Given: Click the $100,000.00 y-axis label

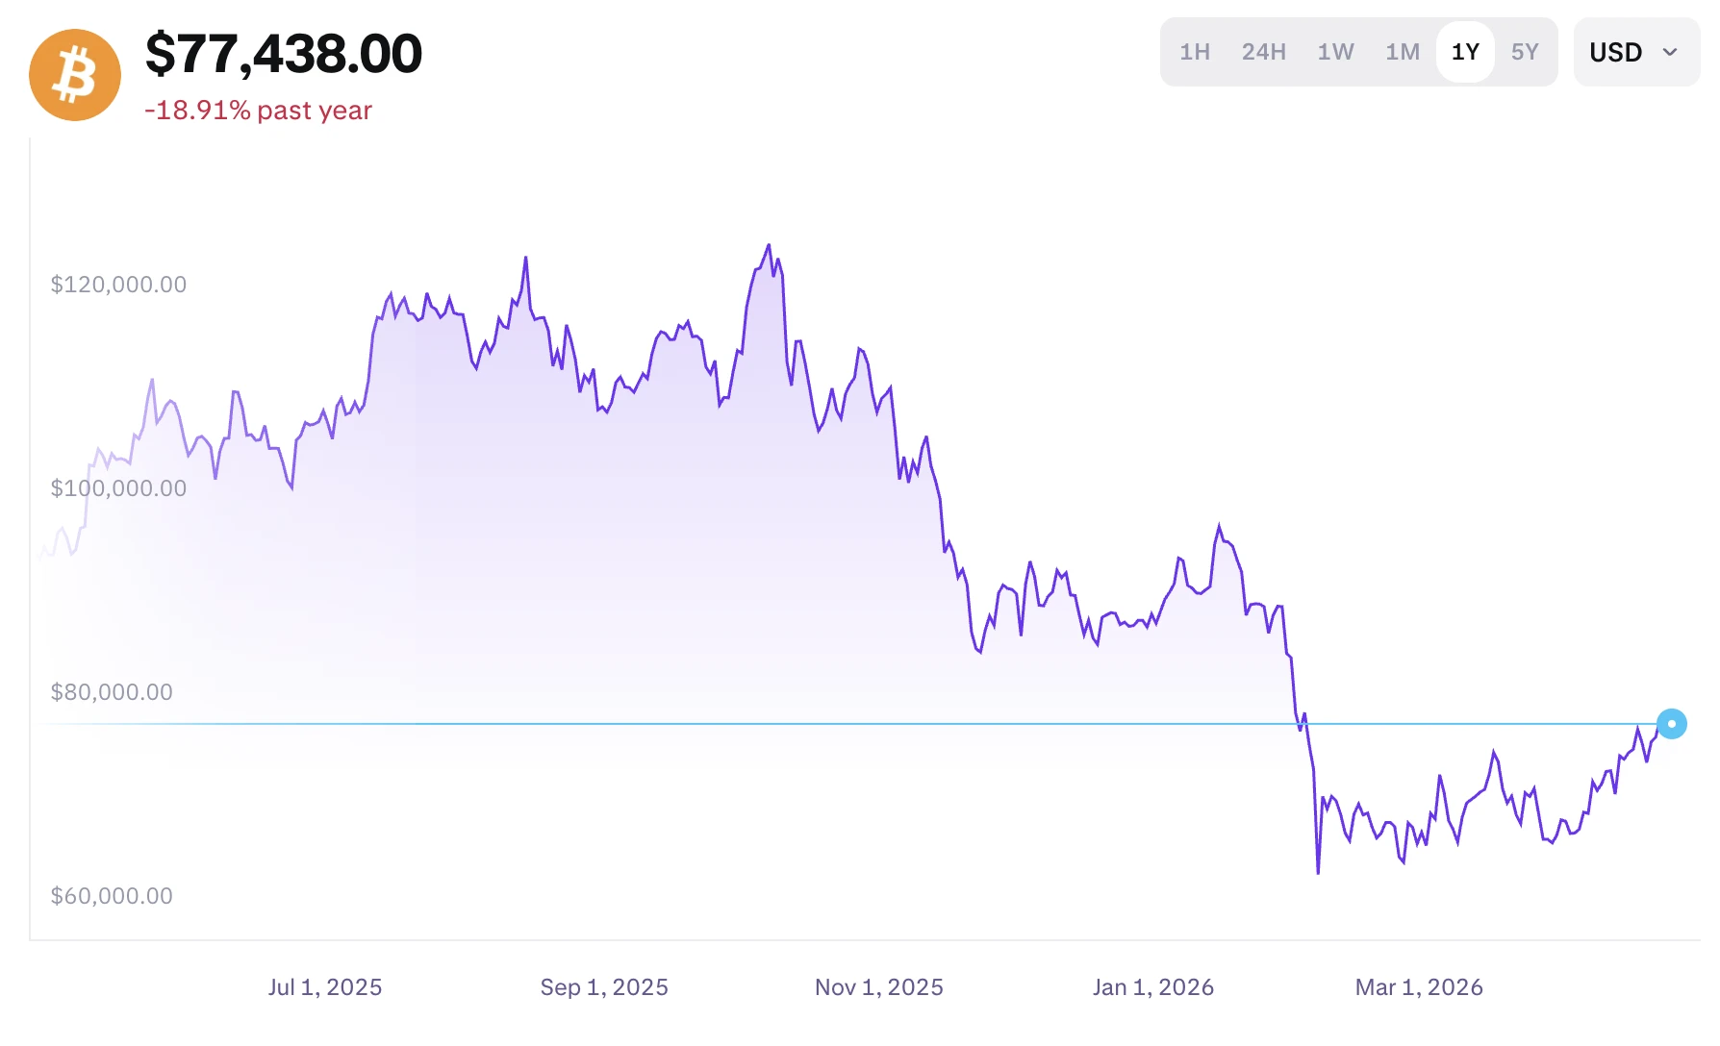Looking at the screenshot, I should 118,488.
